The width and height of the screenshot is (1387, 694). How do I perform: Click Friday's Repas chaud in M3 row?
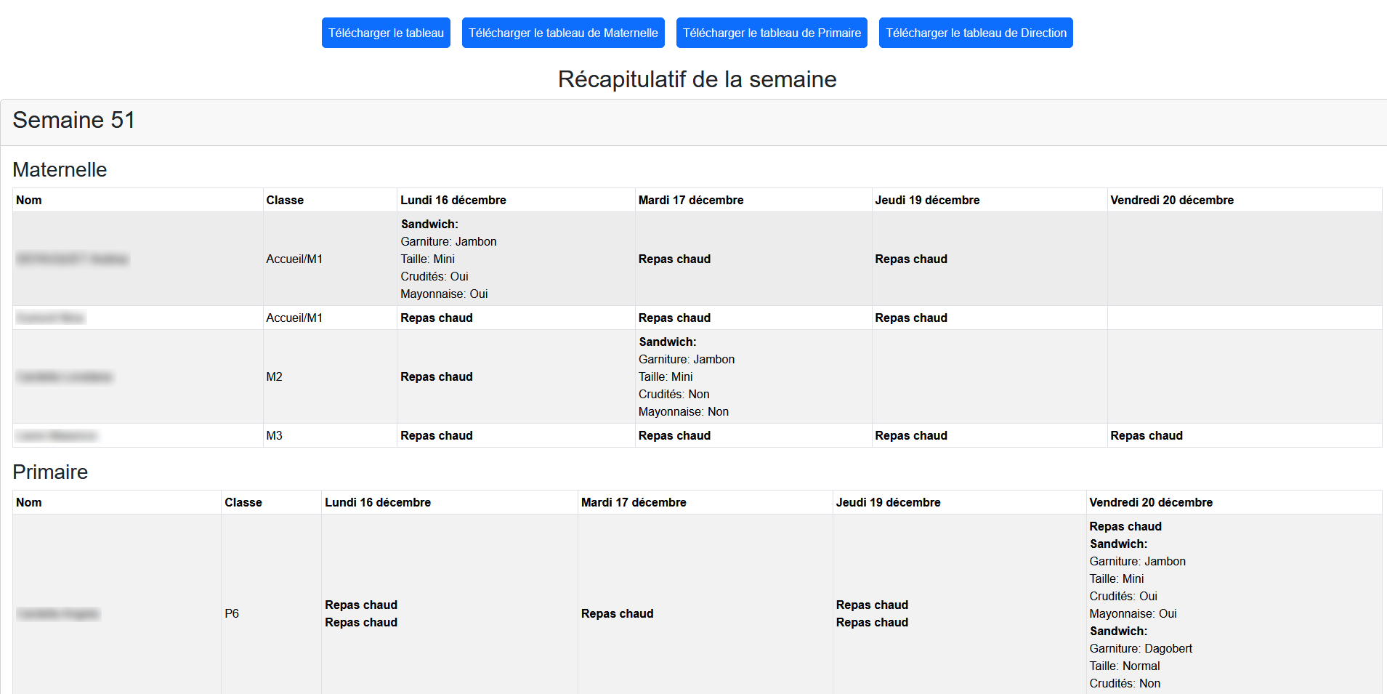click(1147, 436)
